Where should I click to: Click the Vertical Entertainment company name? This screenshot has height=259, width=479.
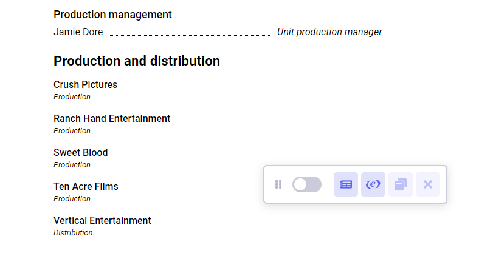click(x=102, y=220)
